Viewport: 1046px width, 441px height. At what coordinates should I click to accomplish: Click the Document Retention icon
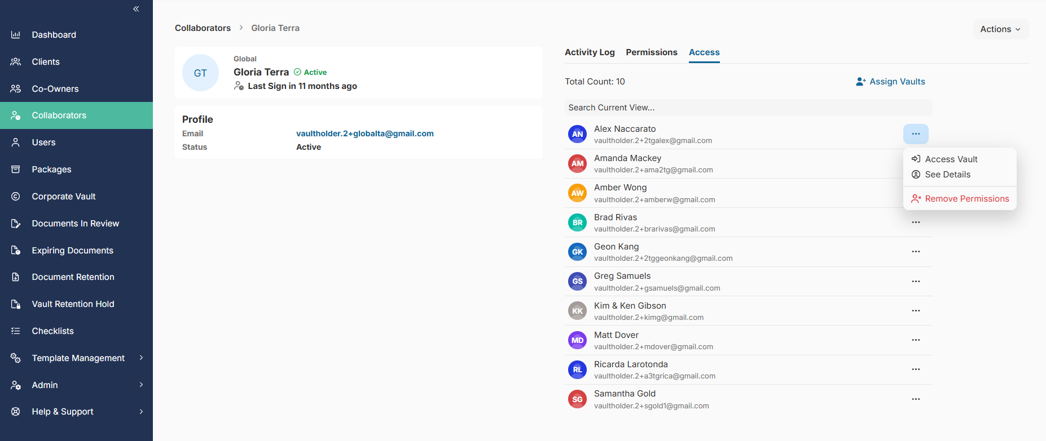(16, 277)
